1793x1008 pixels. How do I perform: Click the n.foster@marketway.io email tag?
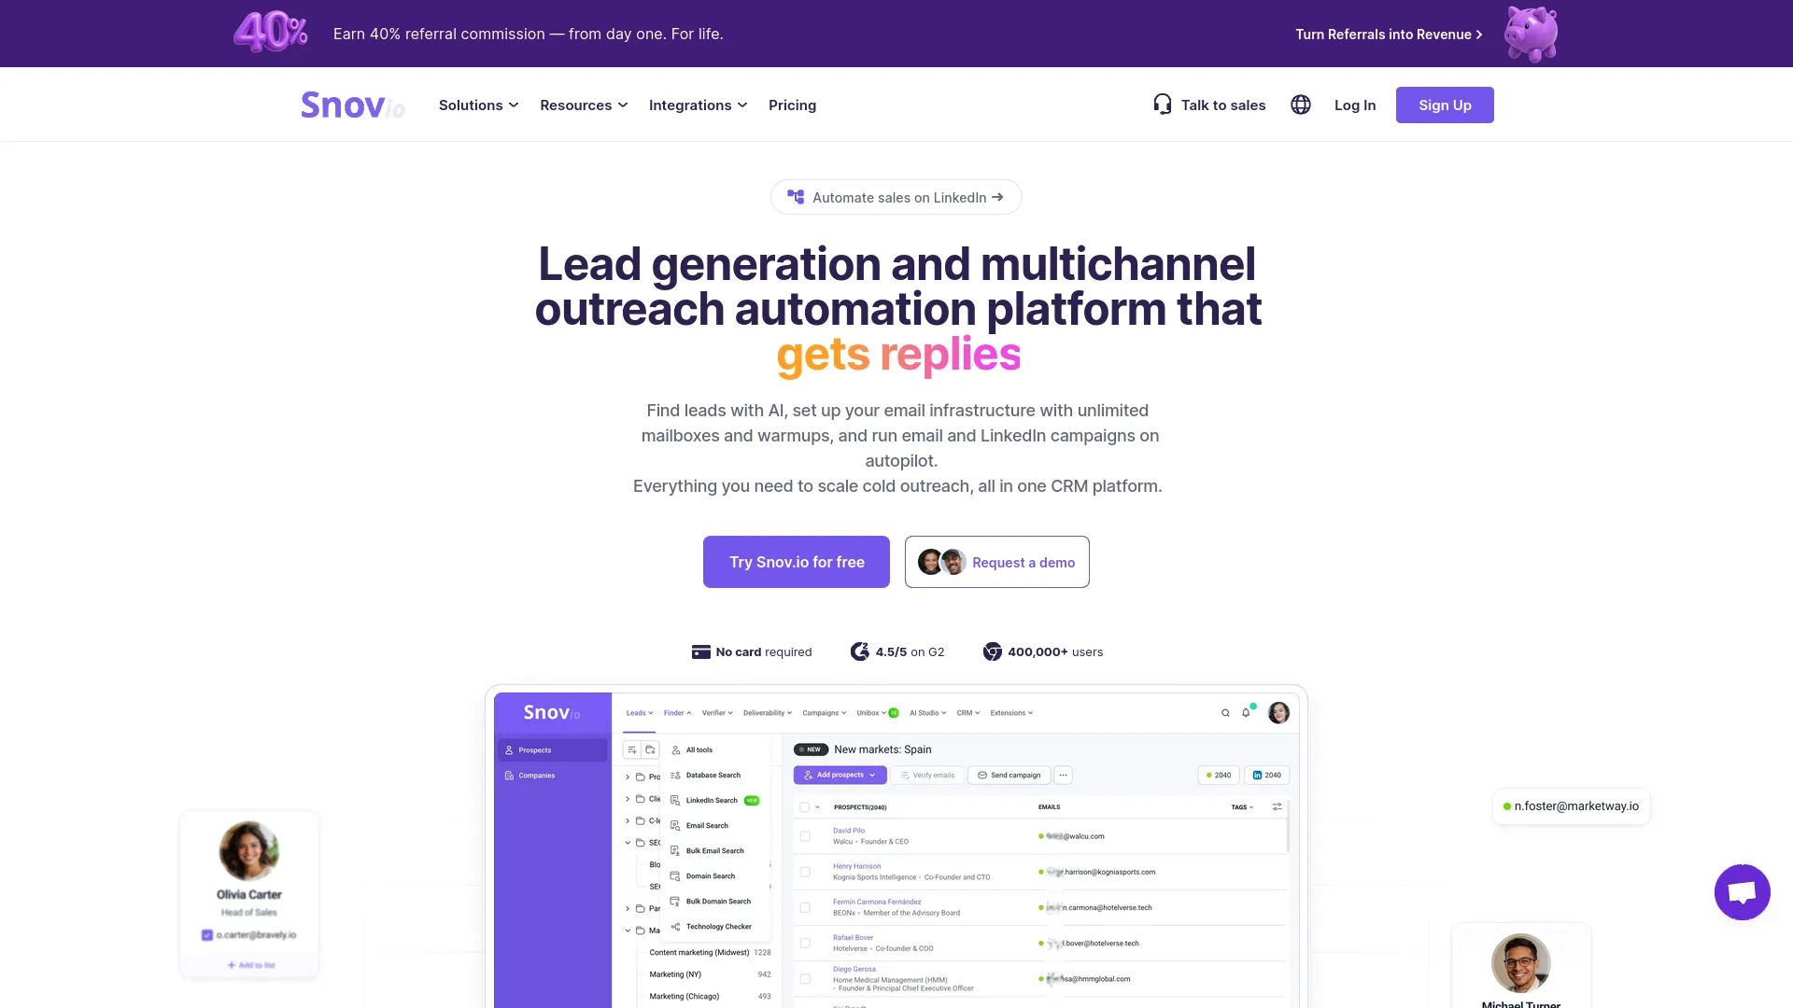tap(1571, 806)
